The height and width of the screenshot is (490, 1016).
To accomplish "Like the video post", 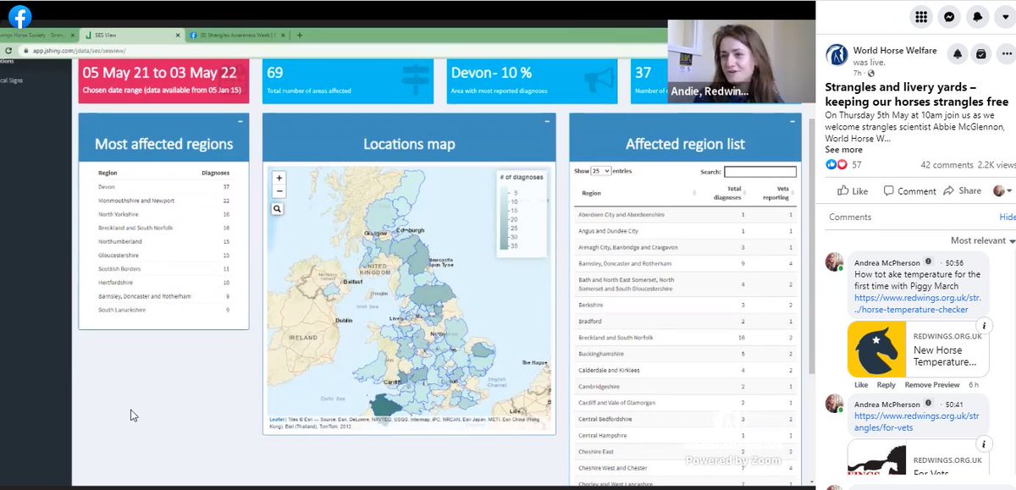I will click(853, 190).
